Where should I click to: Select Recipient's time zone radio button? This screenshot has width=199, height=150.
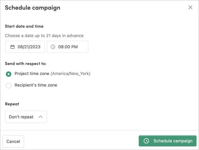point(8,86)
